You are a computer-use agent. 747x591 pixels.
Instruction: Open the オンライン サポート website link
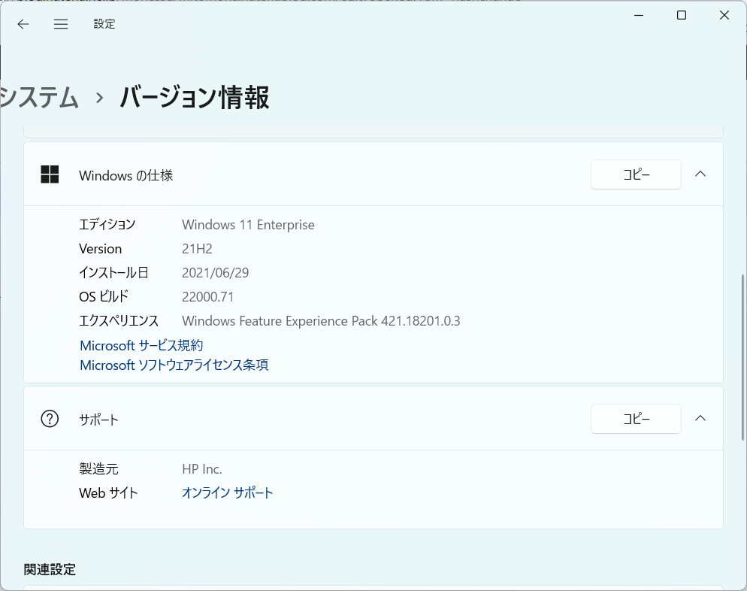[x=227, y=492]
